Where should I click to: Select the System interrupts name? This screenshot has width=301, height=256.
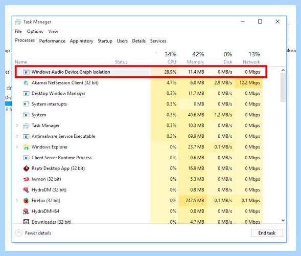click(49, 104)
